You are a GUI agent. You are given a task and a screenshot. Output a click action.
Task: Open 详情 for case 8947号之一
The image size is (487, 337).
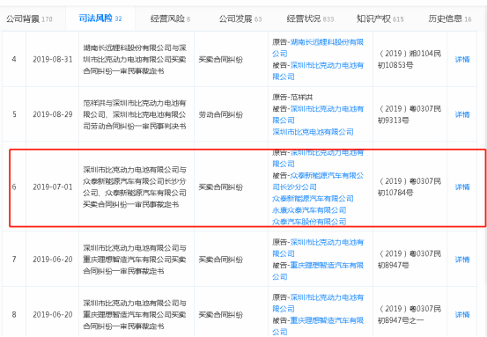(x=462, y=315)
